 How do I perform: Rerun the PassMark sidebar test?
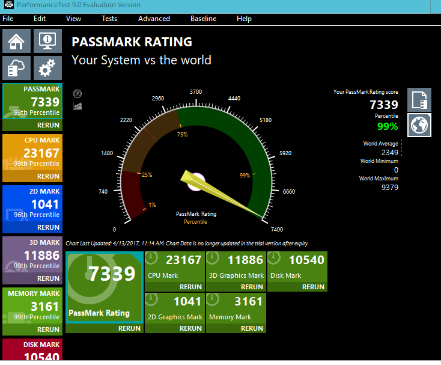[x=32, y=125]
